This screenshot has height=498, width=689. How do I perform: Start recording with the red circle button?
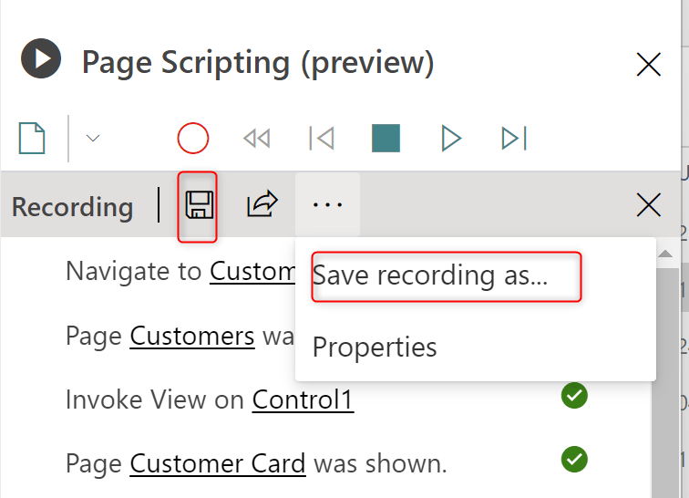[x=193, y=139]
